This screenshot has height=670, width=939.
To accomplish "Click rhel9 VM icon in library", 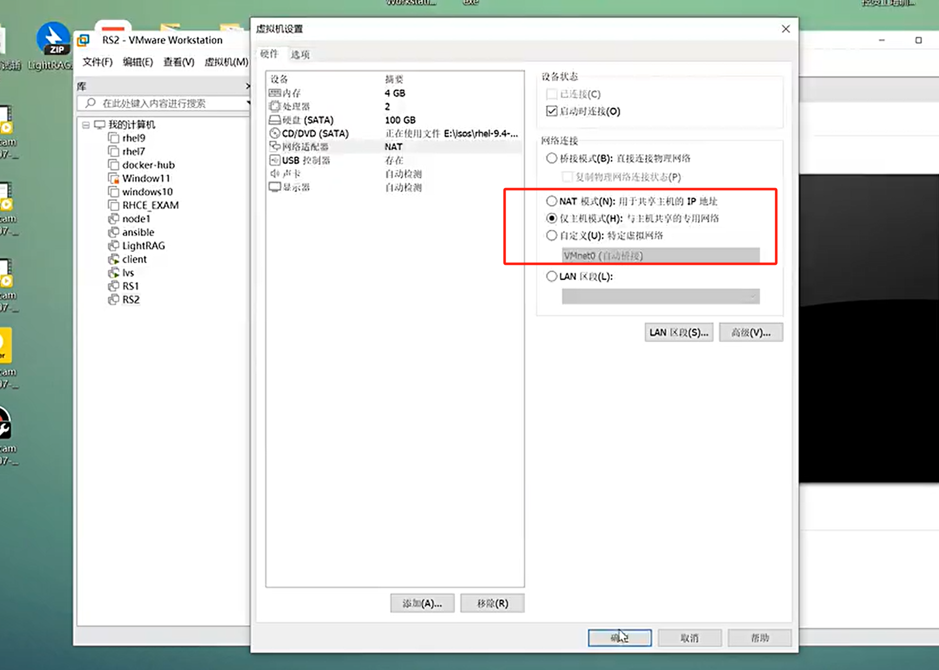I will click(113, 138).
